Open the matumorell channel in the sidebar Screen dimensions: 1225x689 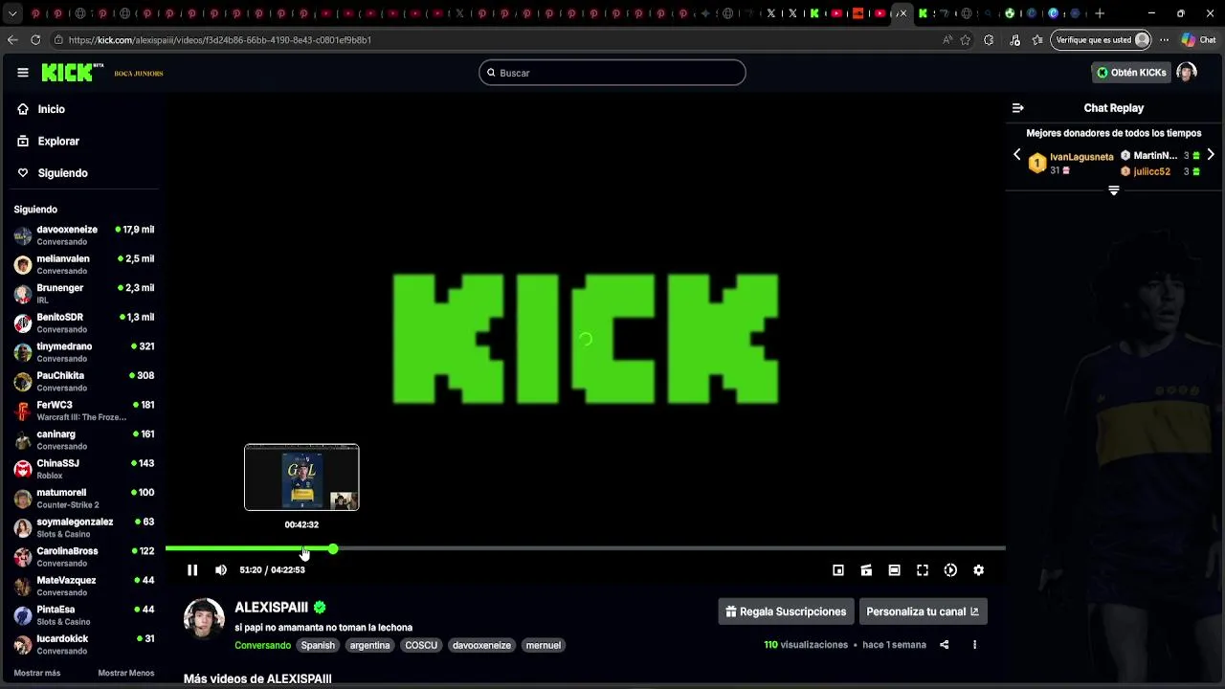(84, 498)
